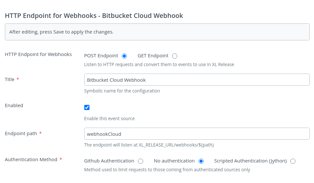314x183 pixels.
Task: Select the GET Endpoint radio button
Action: (x=175, y=56)
